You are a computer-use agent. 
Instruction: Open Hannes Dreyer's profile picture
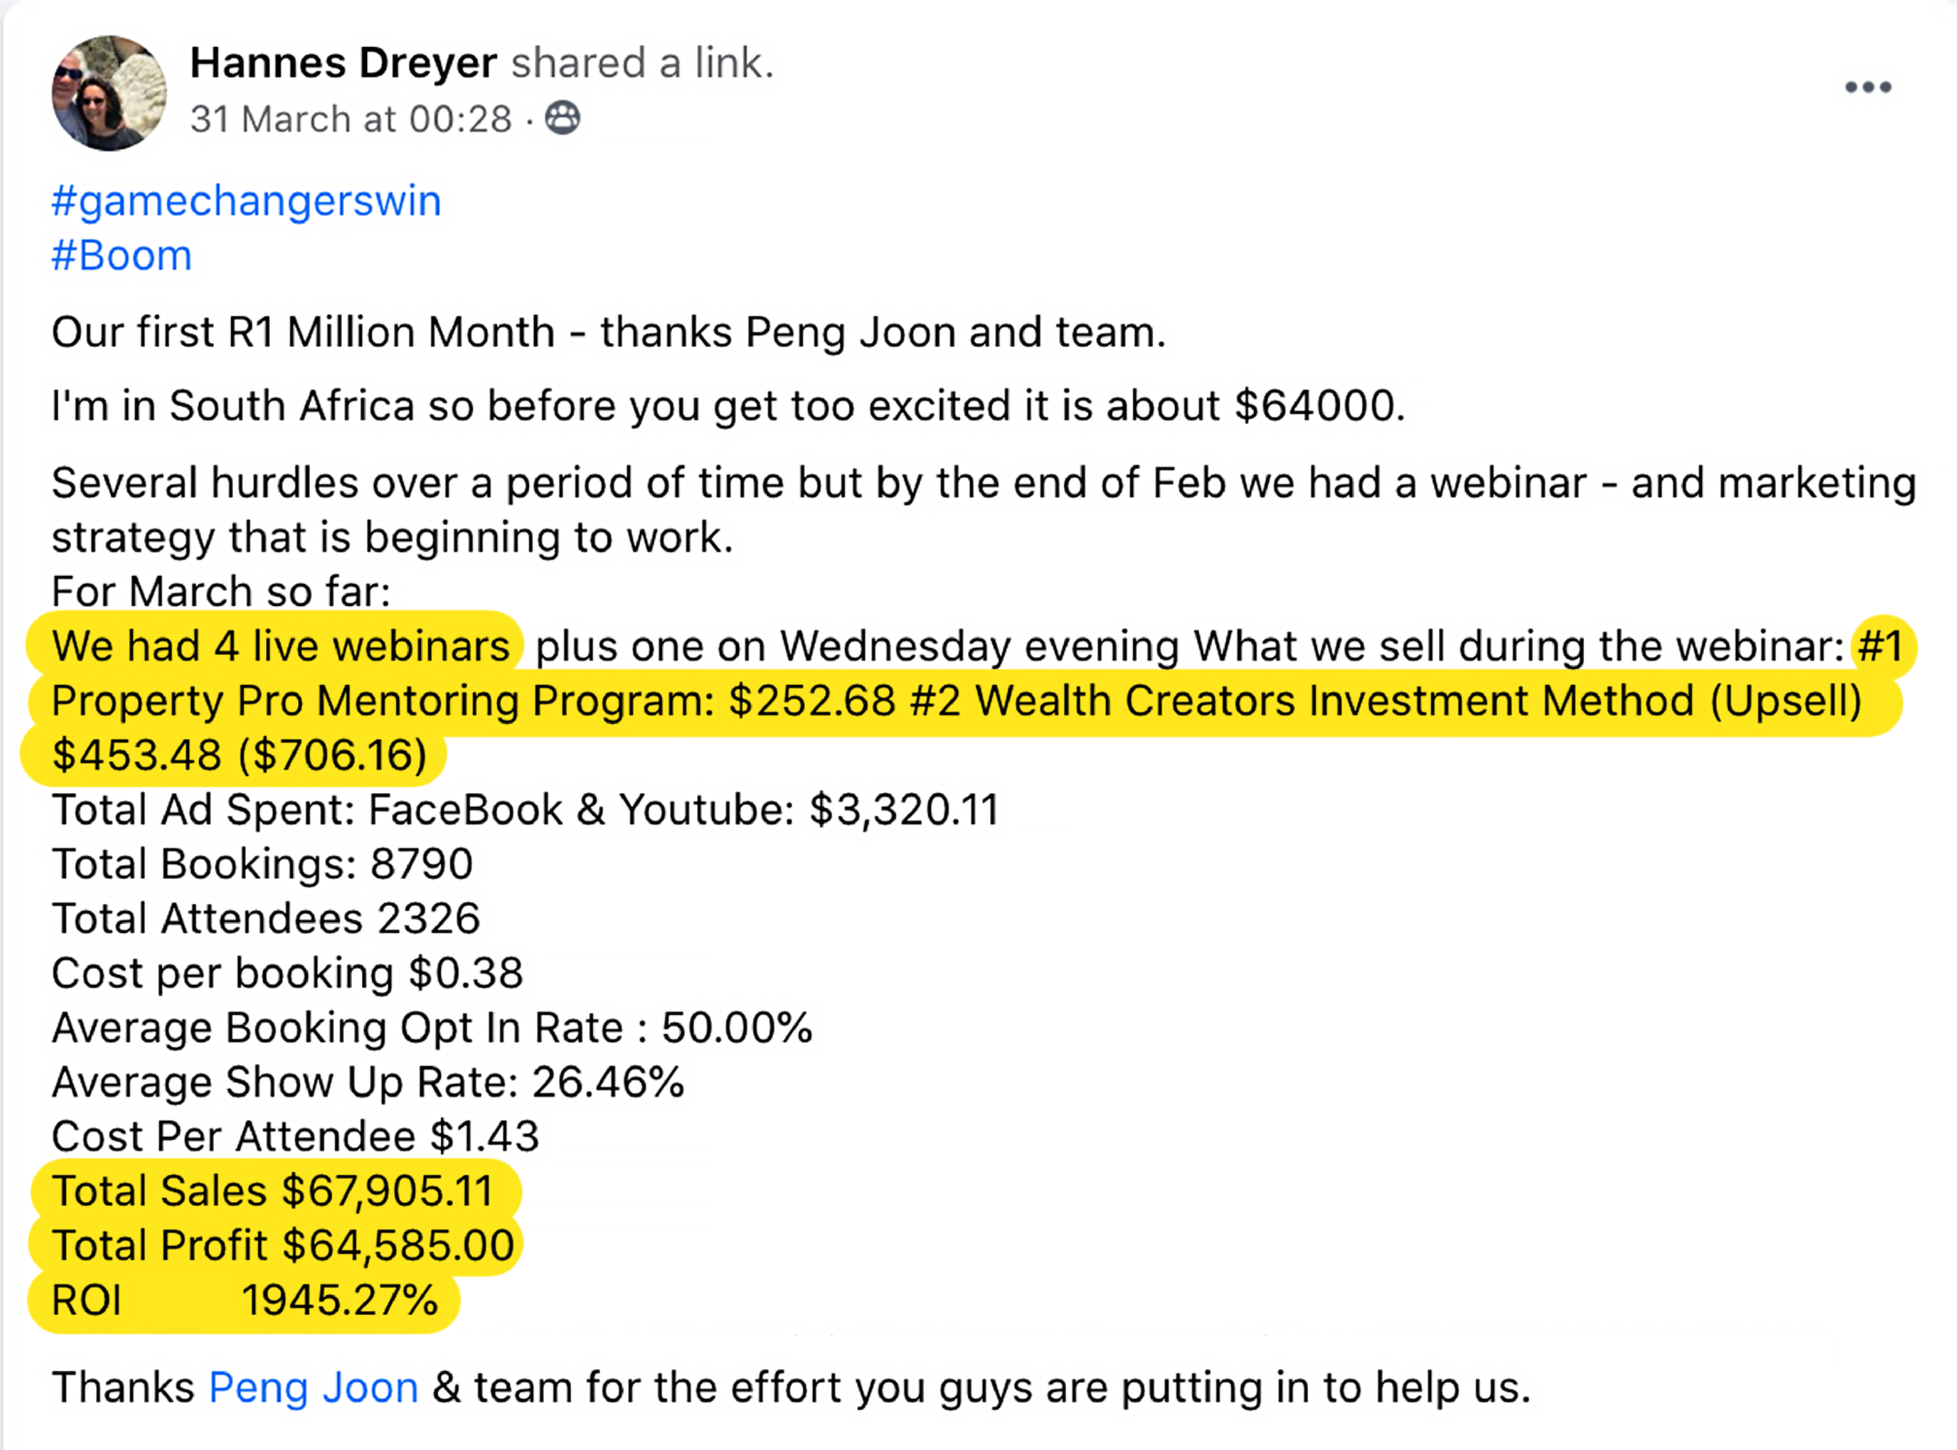click(x=109, y=93)
